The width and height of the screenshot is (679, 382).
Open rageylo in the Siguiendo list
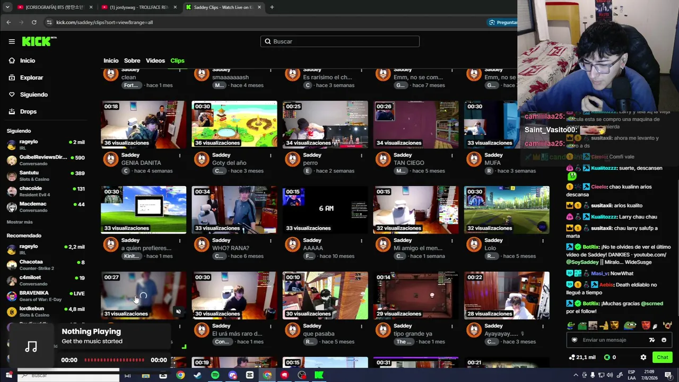46,144
